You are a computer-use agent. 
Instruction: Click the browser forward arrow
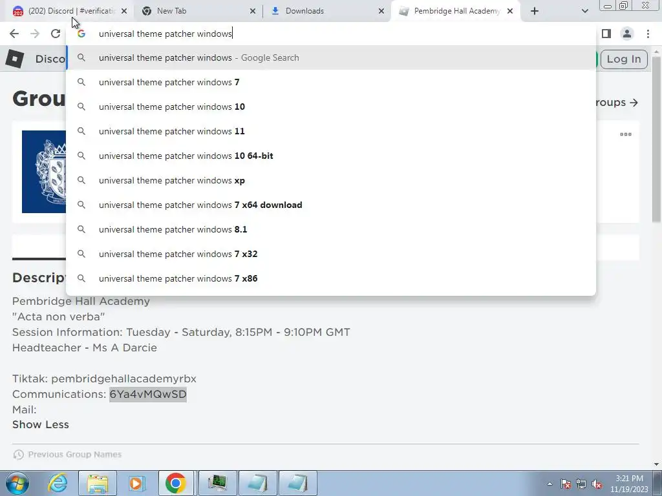coord(35,34)
